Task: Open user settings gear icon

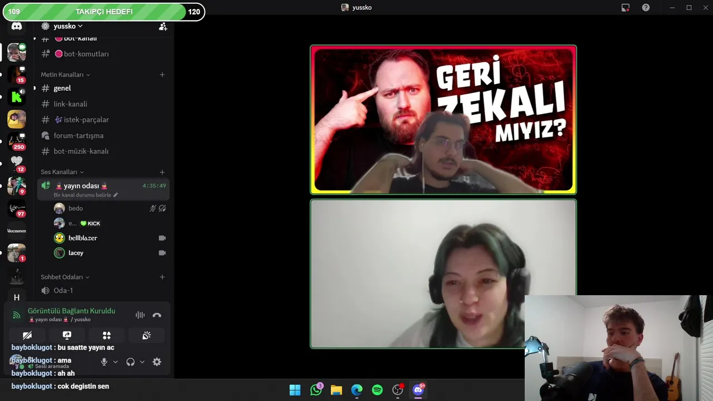Action: tap(157, 362)
